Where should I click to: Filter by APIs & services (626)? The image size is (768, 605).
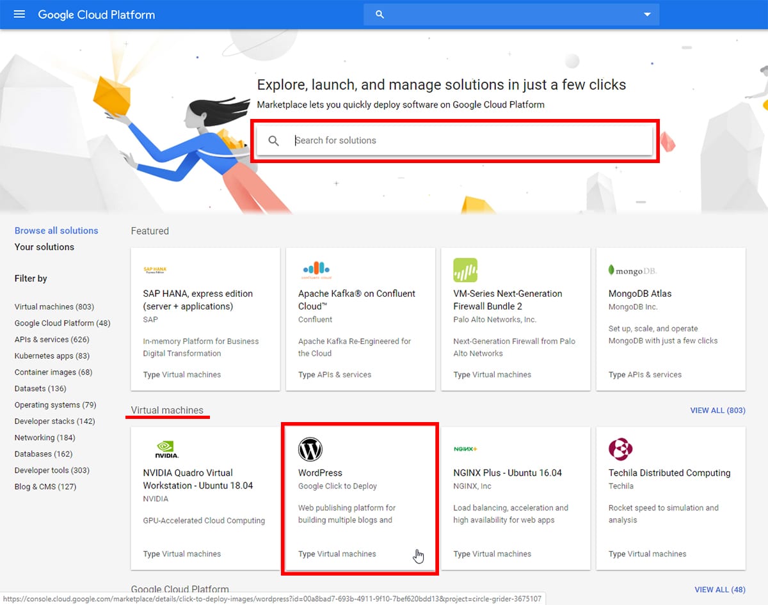[52, 340]
